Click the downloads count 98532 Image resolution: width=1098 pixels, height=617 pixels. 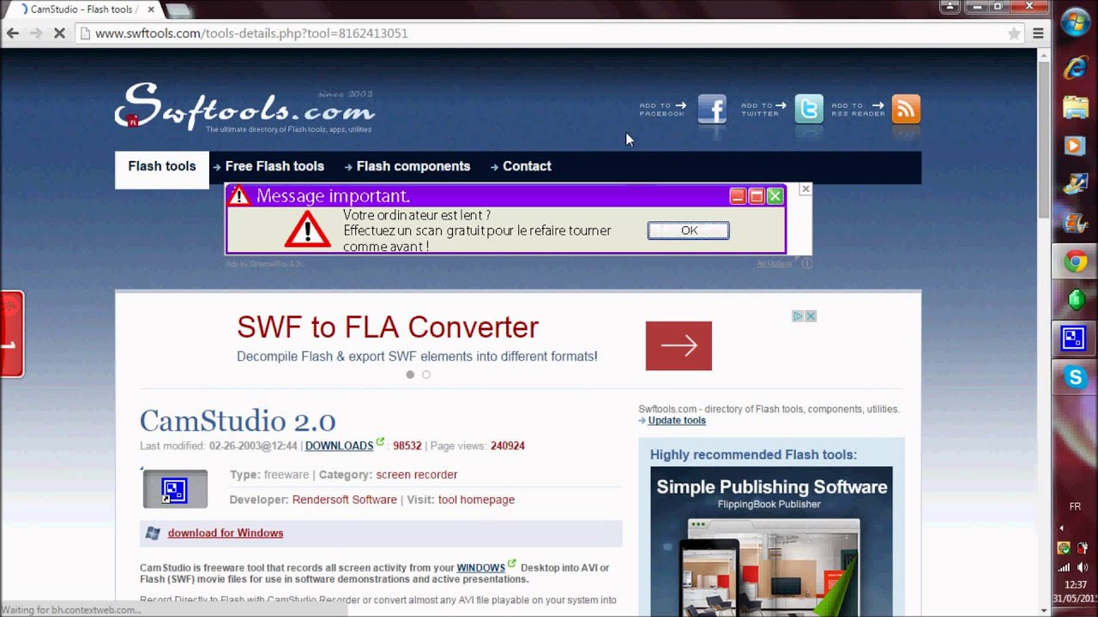click(407, 446)
